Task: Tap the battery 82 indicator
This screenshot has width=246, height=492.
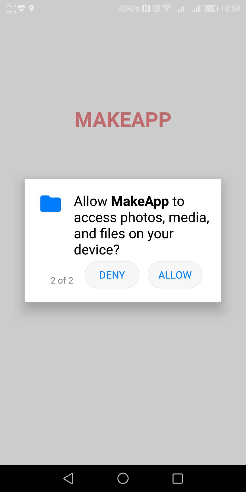Action: (x=211, y=8)
